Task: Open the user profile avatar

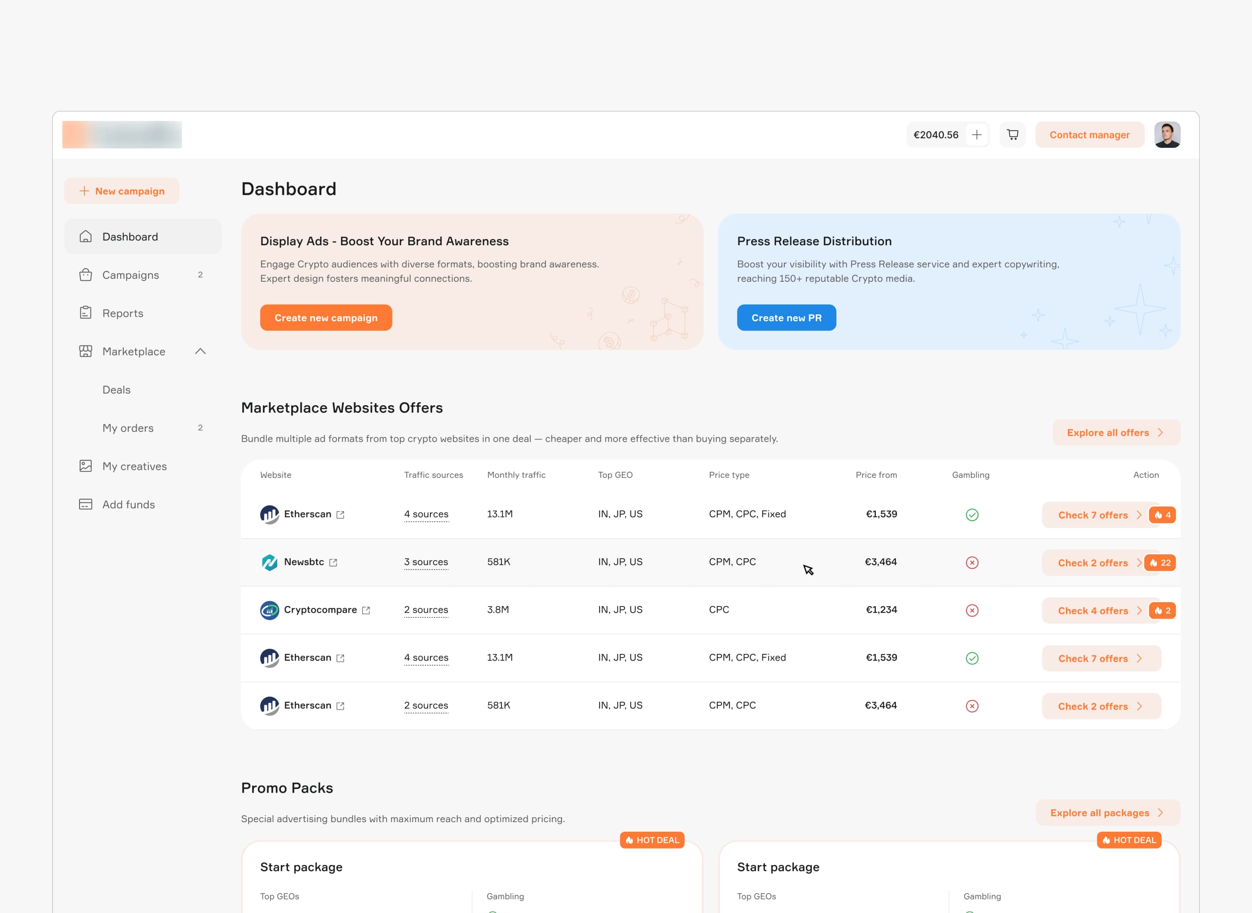Action: click(x=1167, y=135)
